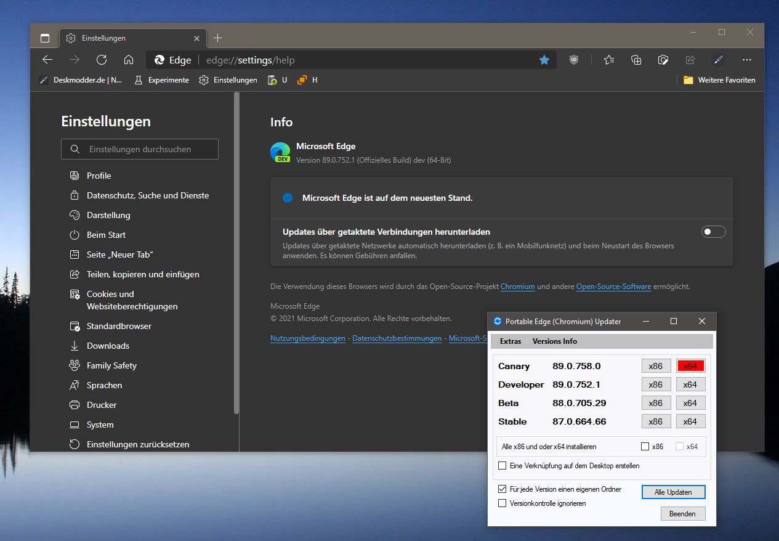Open the Nutzungsbedingungen link

308,338
